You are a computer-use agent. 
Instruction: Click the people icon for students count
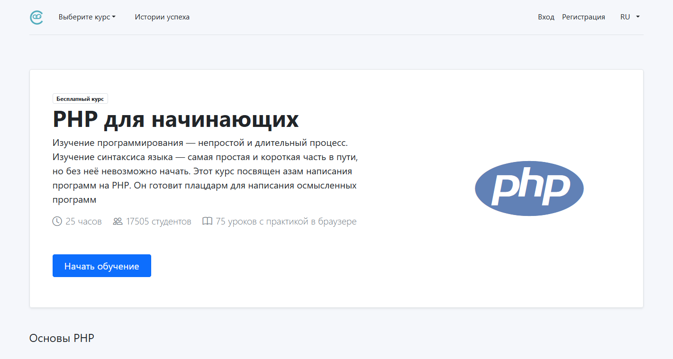point(118,221)
